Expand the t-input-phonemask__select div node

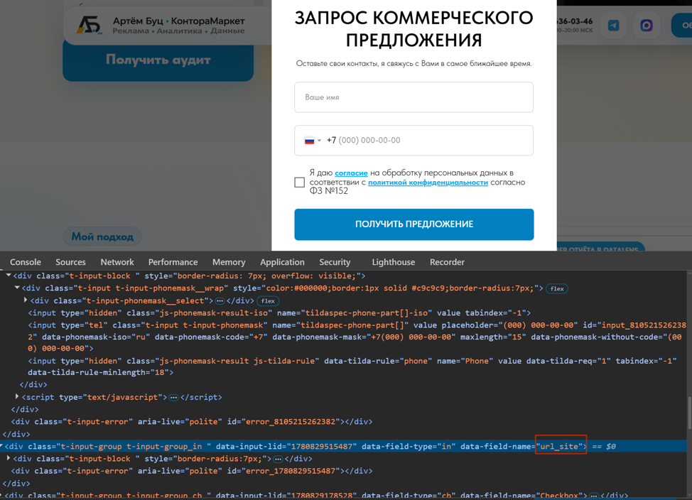(26, 300)
